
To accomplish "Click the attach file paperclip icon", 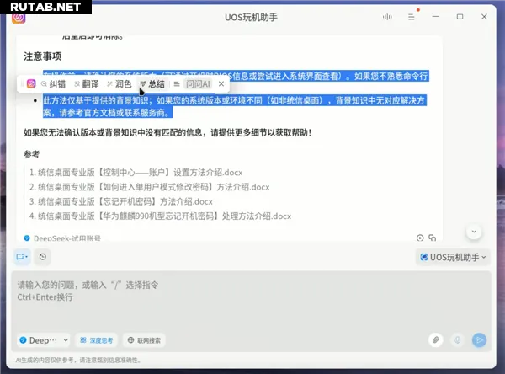I will tap(435, 340).
